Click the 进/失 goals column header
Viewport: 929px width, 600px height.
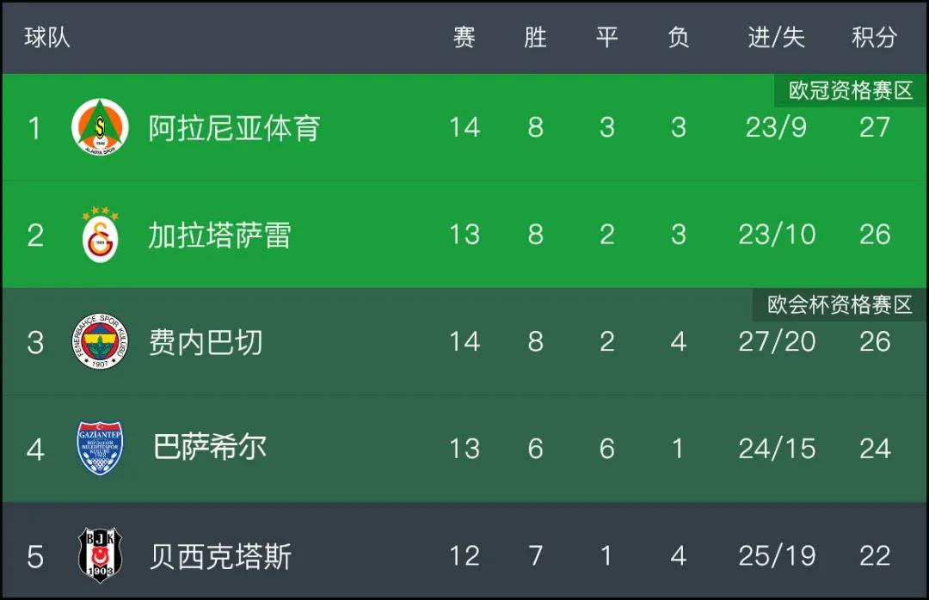click(776, 37)
